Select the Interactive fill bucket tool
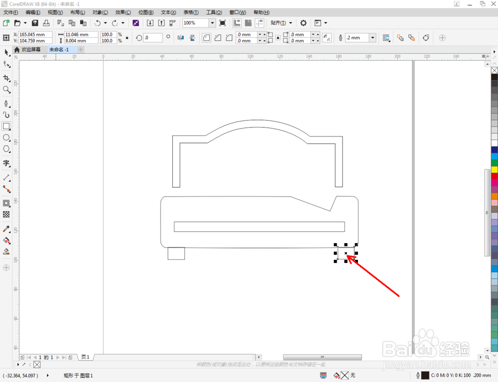Image resolution: width=498 pixels, height=382 pixels. tap(6, 241)
